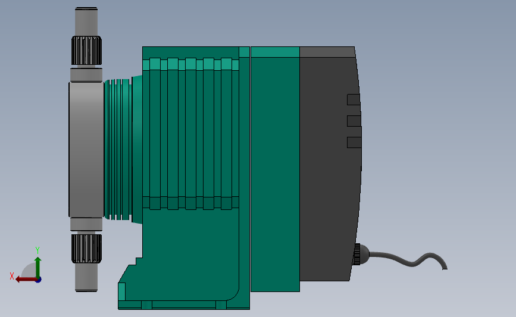
Task: Select the green mounting base foot
Action: (x=184, y=305)
